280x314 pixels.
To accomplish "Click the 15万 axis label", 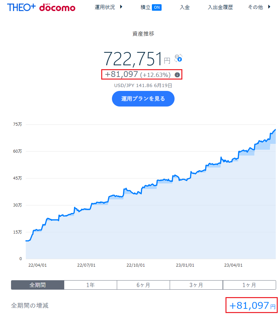I will pyautogui.click(x=18, y=232).
